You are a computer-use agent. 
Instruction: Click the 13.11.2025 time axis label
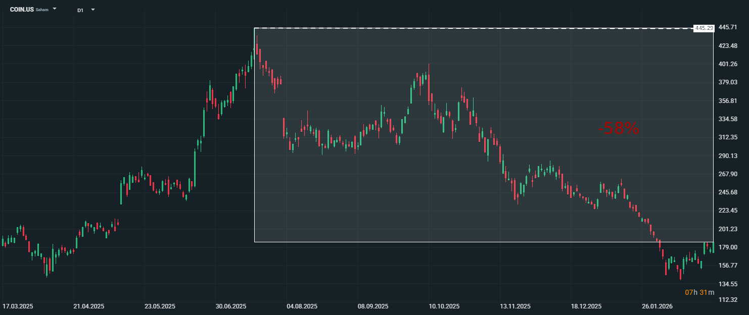click(x=515, y=306)
